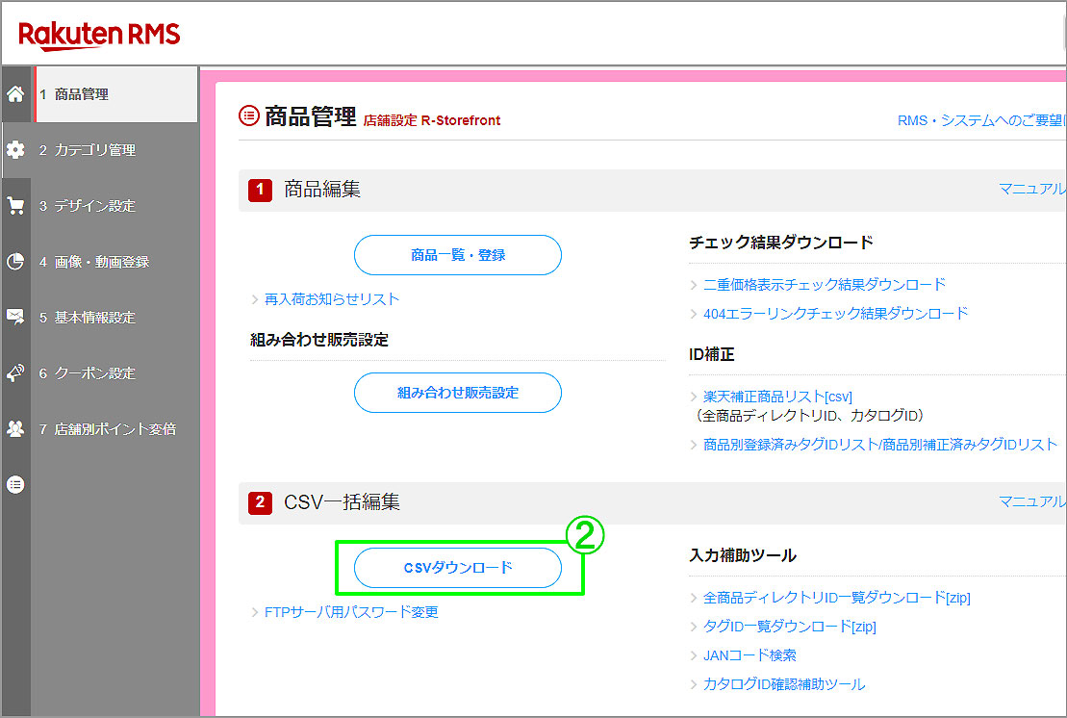Click the shopping cart icon in sidebar
The width and height of the screenshot is (1067, 718).
coord(15,206)
